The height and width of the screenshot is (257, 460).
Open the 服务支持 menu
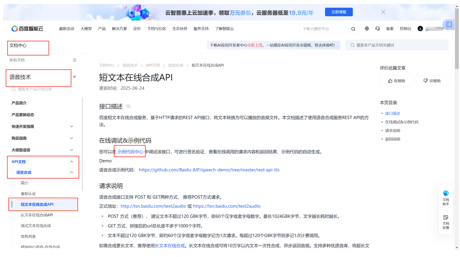coord(201,29)
